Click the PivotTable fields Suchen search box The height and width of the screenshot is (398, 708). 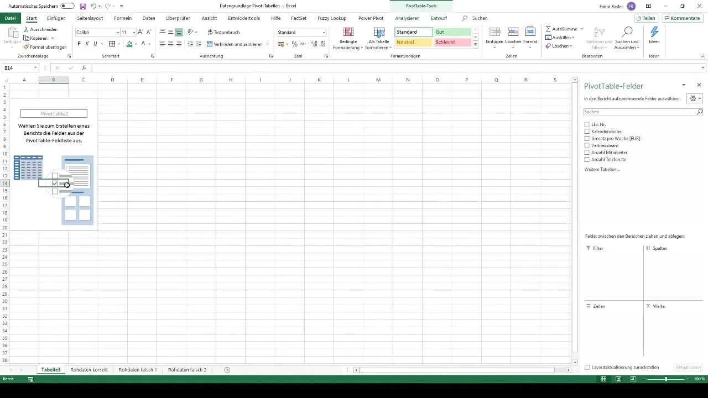(x=641, y=112)
